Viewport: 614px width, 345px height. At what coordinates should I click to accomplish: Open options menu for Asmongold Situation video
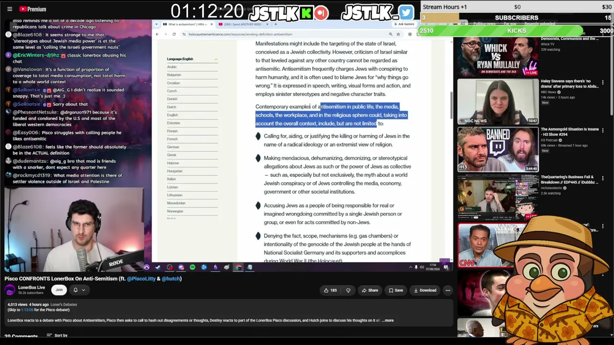tap(603, 130)
